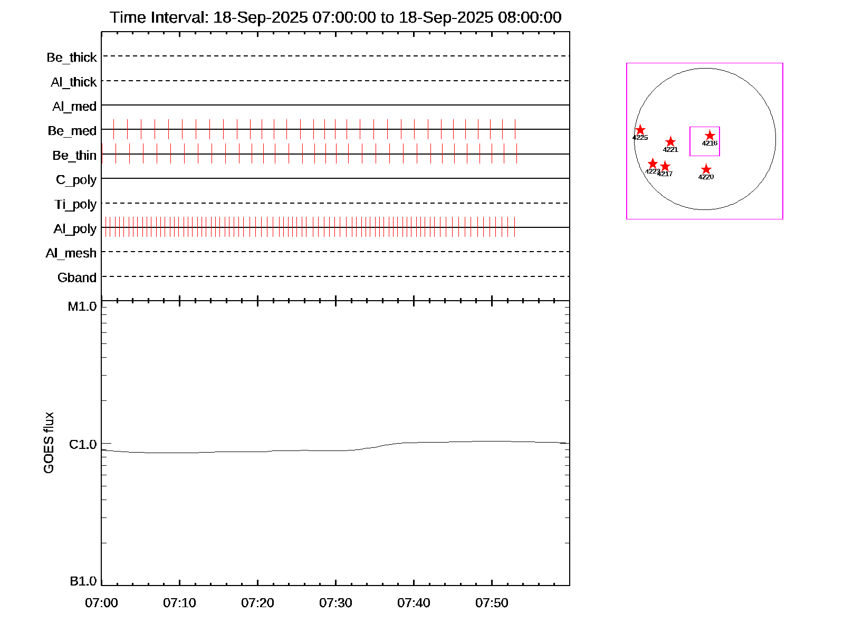Select the C_poly filter label
Viewport: 844px width, 633px height.
[x=76, y=180]
